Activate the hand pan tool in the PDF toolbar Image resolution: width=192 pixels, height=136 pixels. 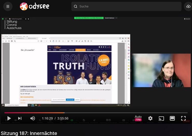(53, 41)
